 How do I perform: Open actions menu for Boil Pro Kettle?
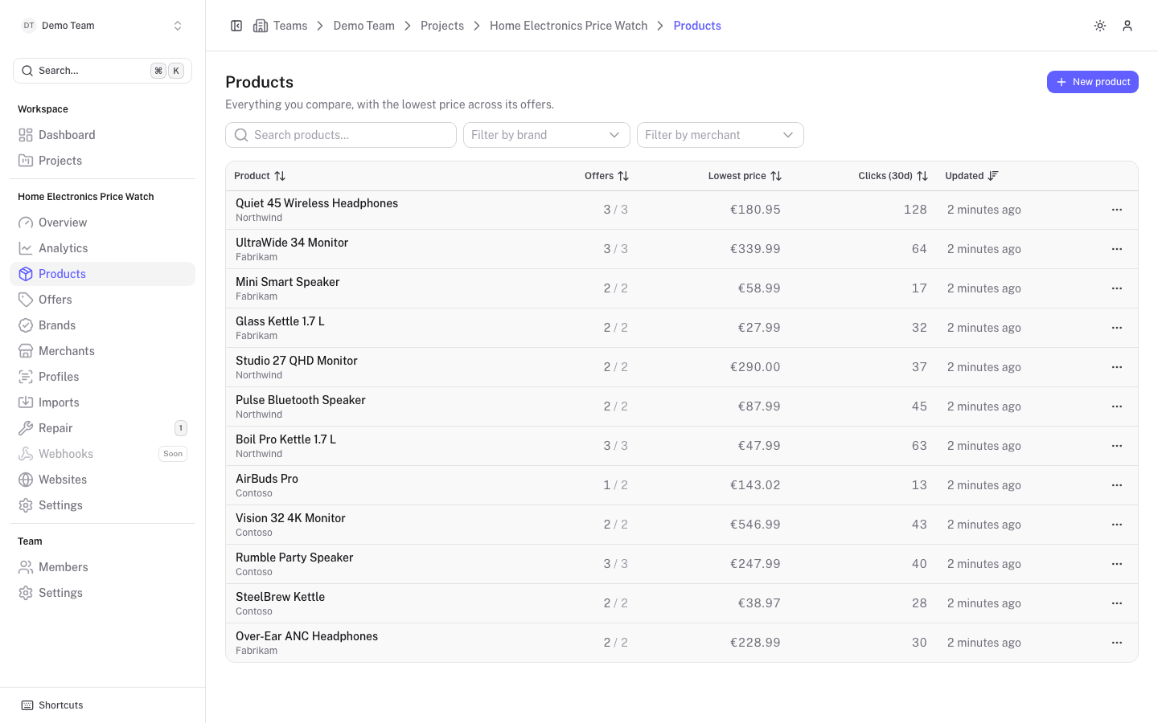1117,446
